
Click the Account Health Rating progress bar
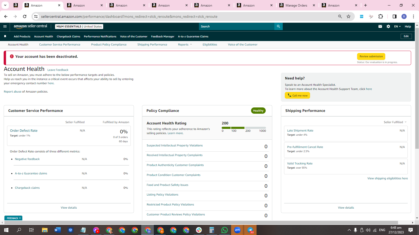244,128
